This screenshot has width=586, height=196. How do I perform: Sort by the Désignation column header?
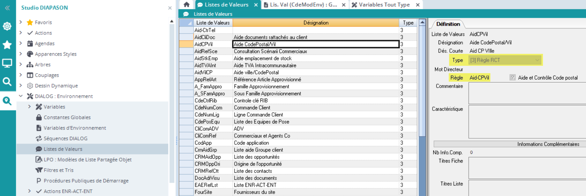[316, 23]
